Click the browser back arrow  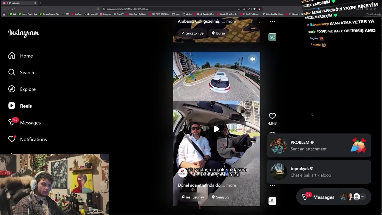[x=4, y=9]
